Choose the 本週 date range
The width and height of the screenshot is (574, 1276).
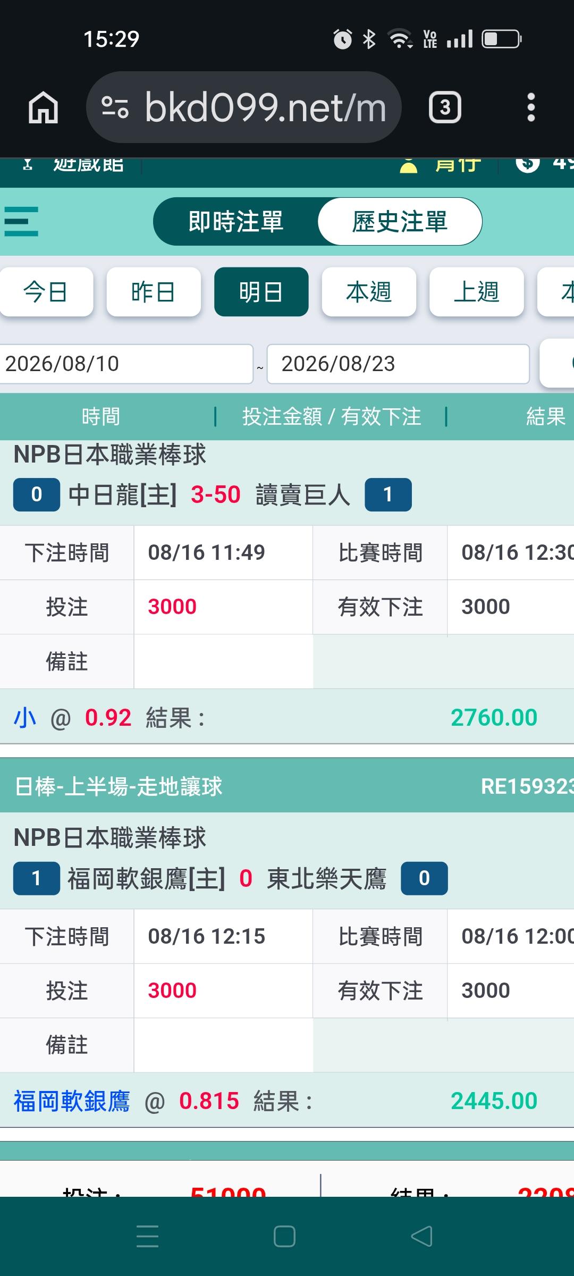[369, 292]
